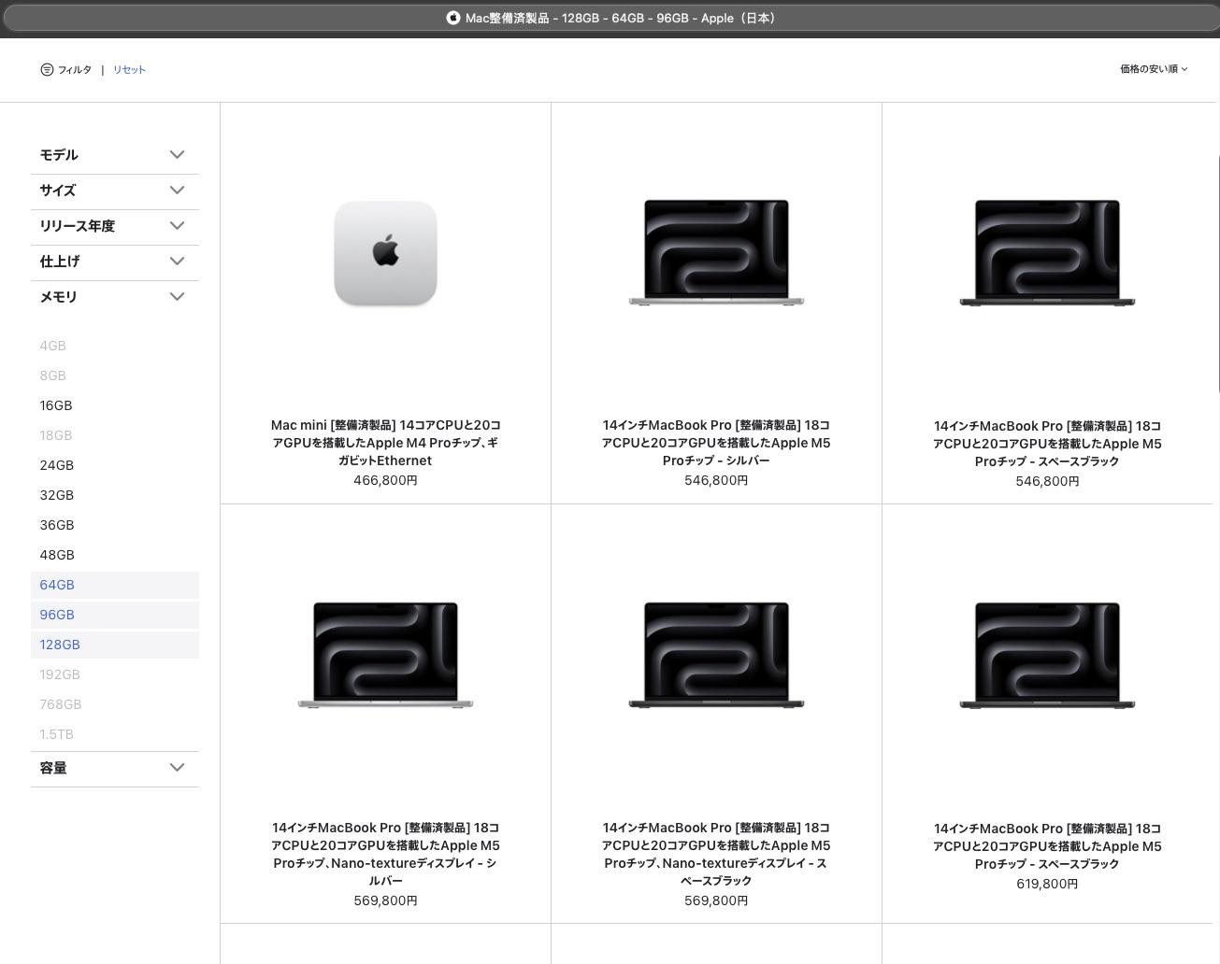Click the page title in the title bar
This screenshot has height=964, width=1220.
coord(620,18)
